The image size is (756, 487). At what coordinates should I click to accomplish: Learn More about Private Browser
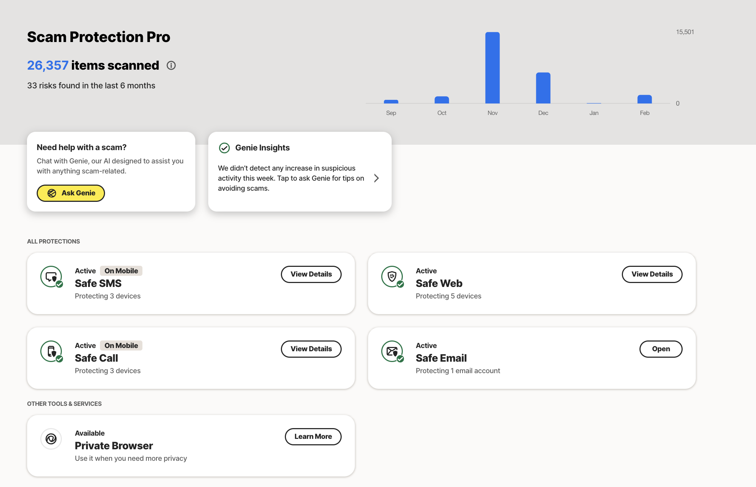313,437
